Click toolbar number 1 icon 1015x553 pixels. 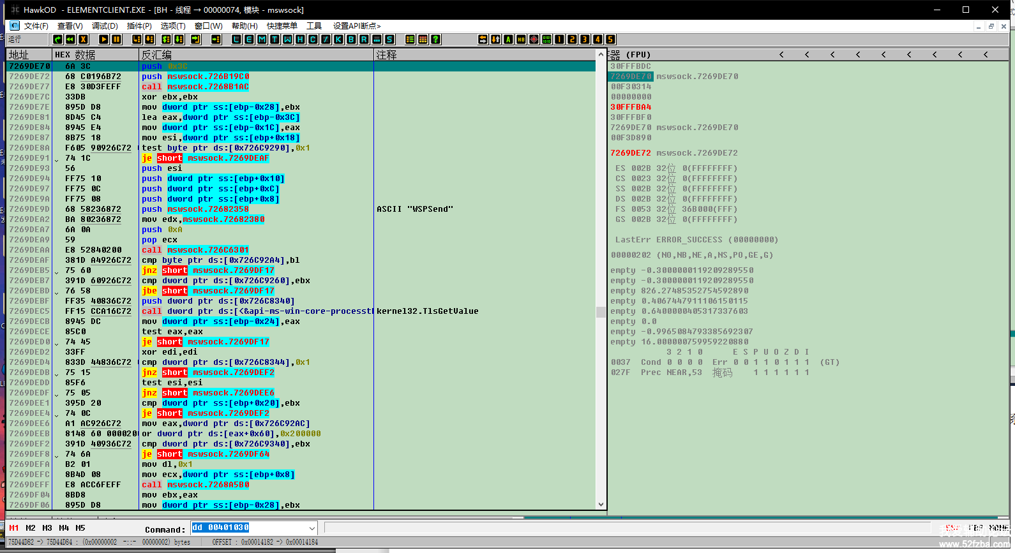coord(559,40)
